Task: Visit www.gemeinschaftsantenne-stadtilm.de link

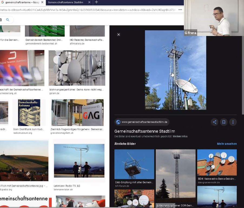Action: tap(144, 122)
